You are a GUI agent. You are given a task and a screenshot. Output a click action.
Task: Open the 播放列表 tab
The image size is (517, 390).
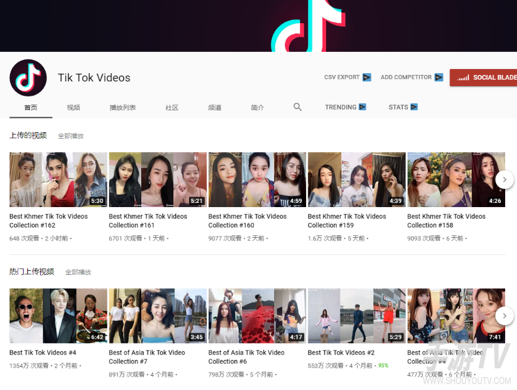123,107
